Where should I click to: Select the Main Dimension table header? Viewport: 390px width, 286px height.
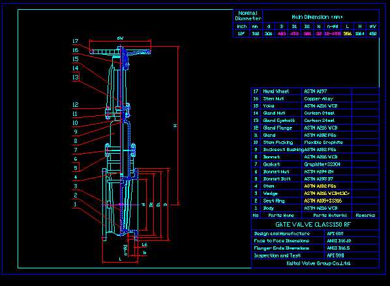click(317, 17)
